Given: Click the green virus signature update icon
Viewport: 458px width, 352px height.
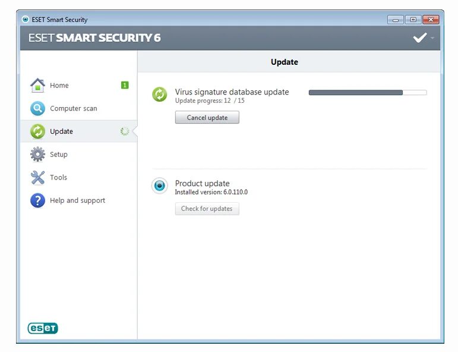Looking at the screenshot, I should tap(159, 95).
